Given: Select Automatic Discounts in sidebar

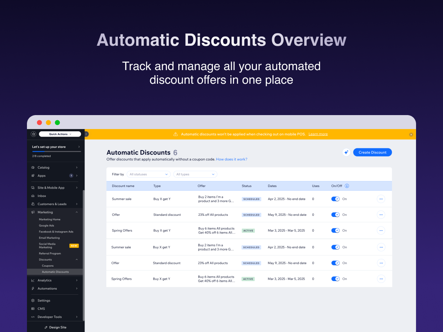Looking at the screenshot, I should click(x=55, y=272).
